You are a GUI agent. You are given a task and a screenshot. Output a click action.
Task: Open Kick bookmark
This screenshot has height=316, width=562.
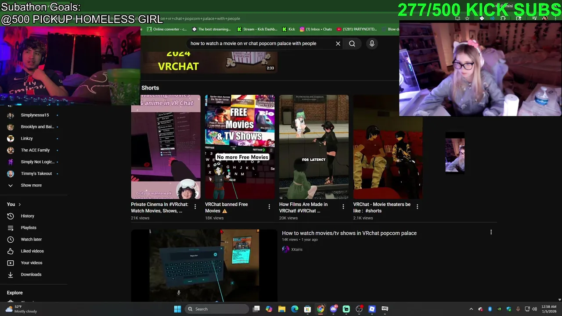(288, 29)
